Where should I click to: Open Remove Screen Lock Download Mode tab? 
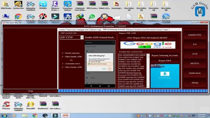click(x=144, y=29)
